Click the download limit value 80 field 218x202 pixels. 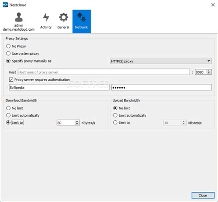[x=66, y=123]
